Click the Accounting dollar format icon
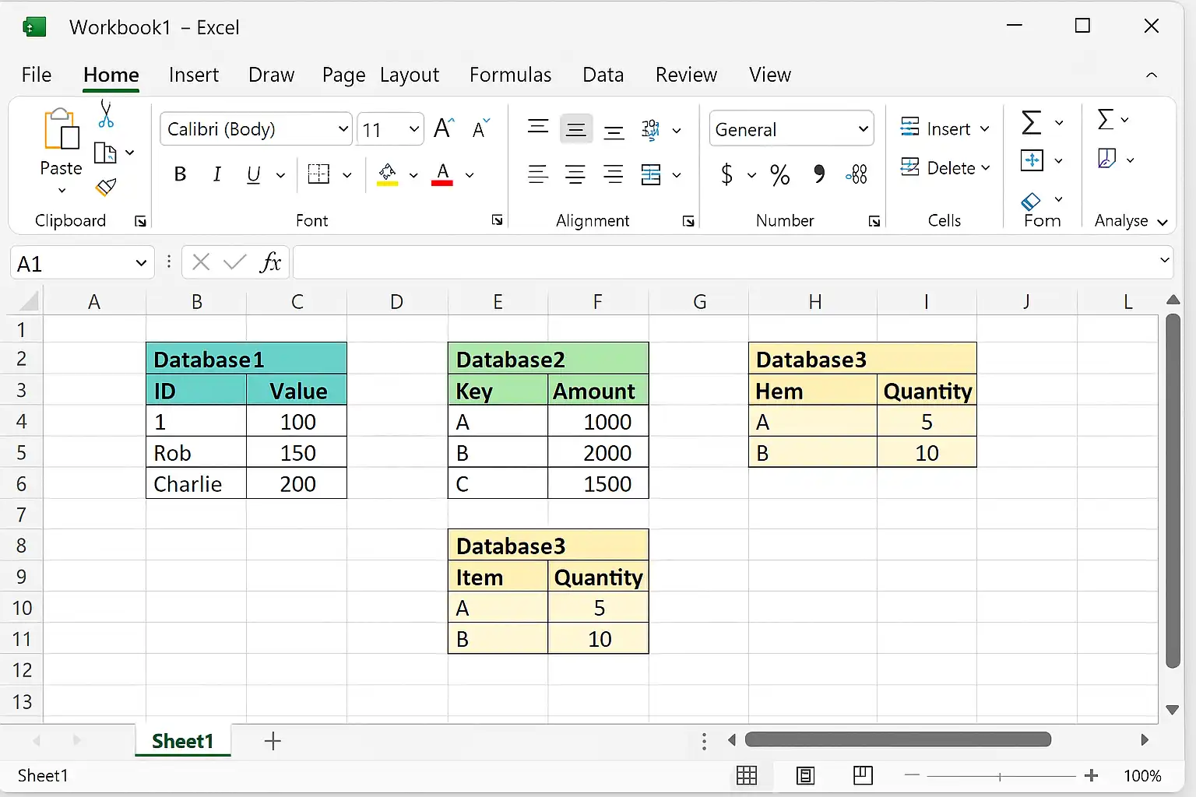1196x797 pixels. (726, 174)
